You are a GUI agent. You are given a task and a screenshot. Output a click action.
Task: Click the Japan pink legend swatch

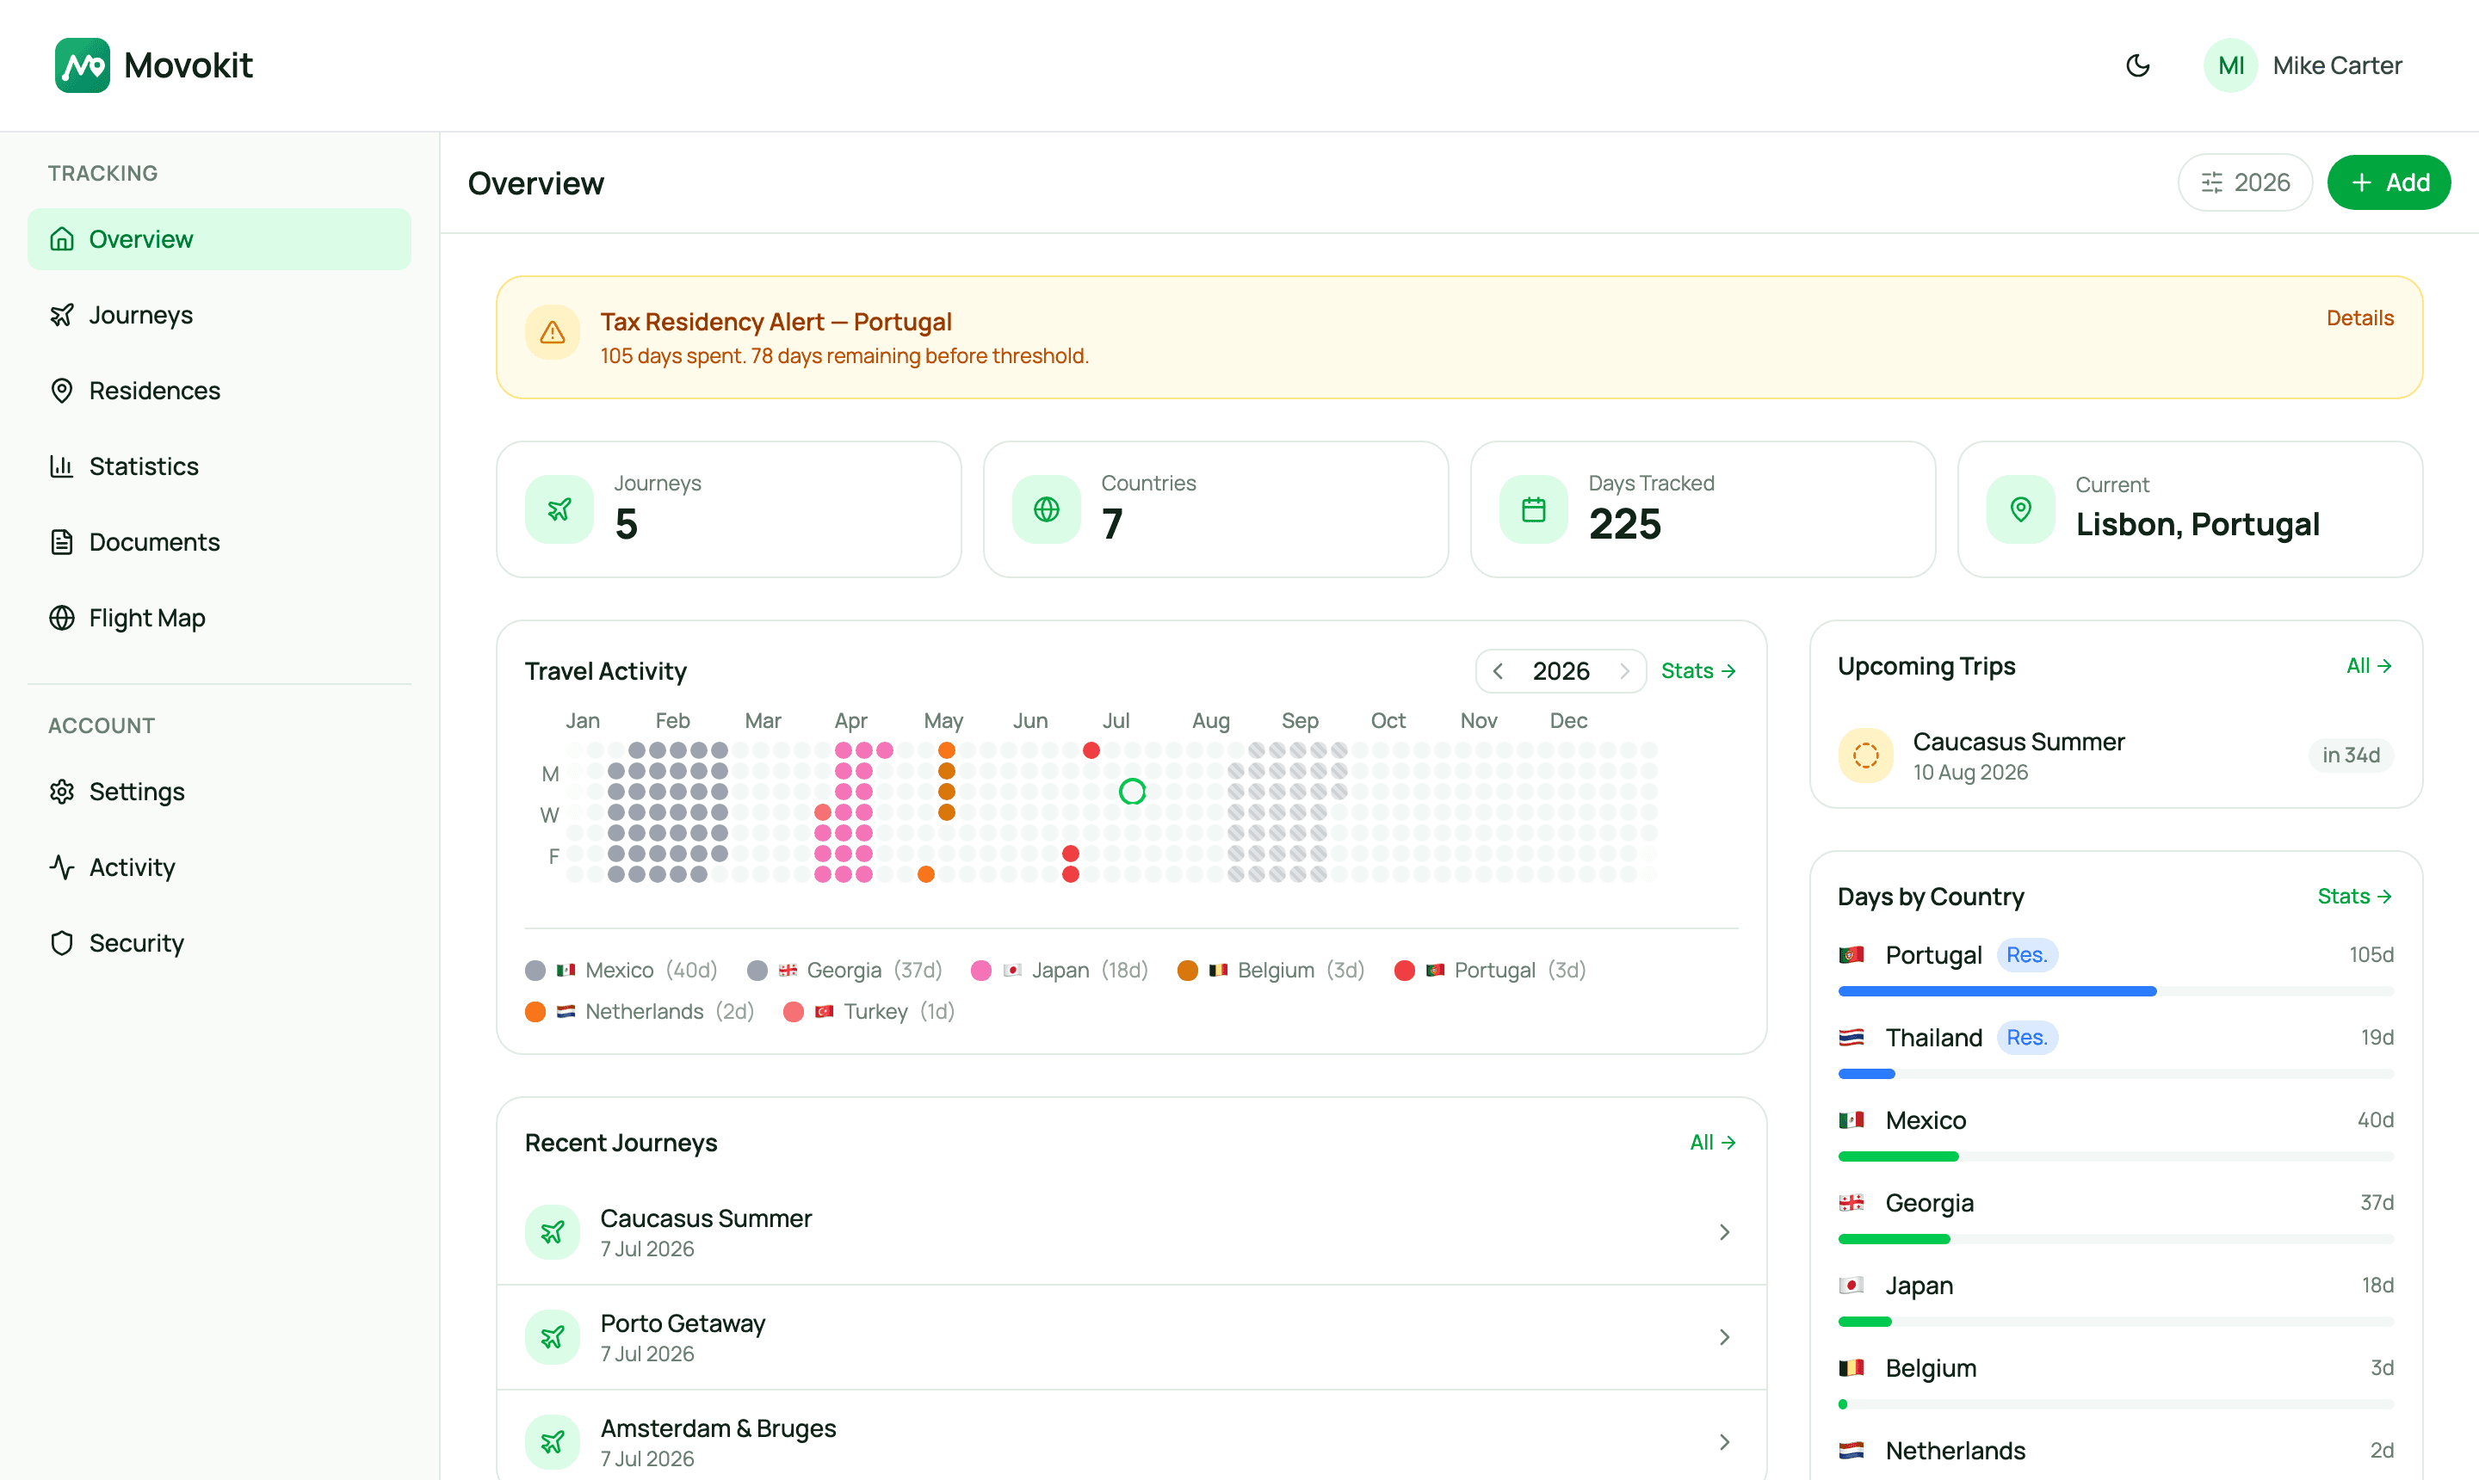(x=980, y=971)
